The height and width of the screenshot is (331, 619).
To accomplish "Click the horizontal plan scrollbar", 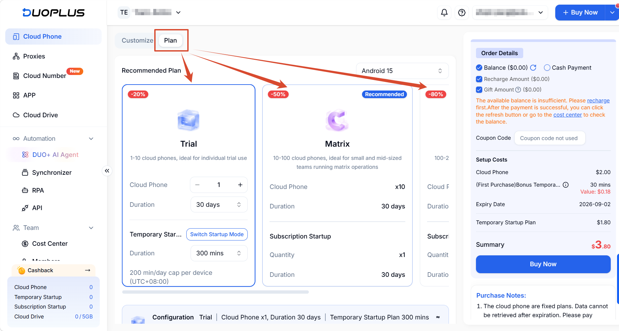I will tap(215, 292).
